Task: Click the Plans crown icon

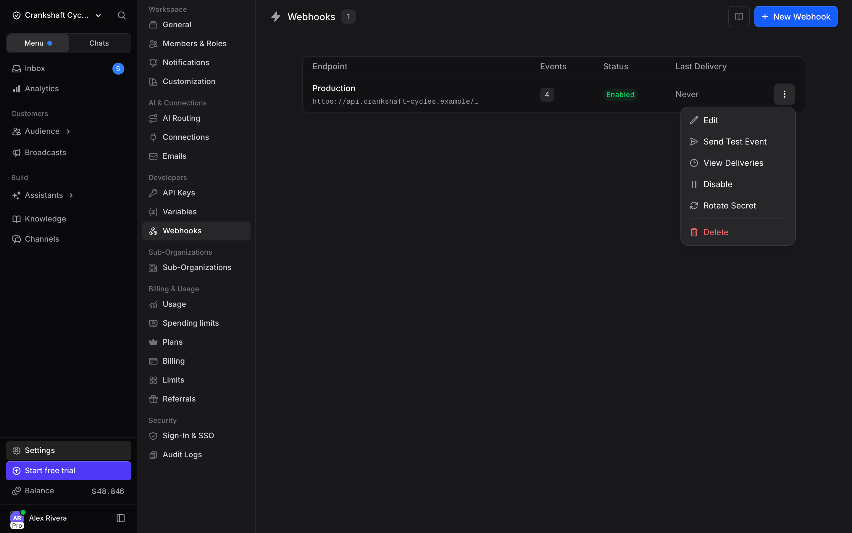Action: click(x=153, y=342)
